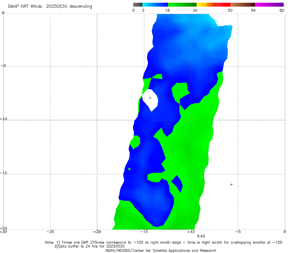Click the red color bar segment
Screen dimensions: 288x253
[x=224, y=5]
